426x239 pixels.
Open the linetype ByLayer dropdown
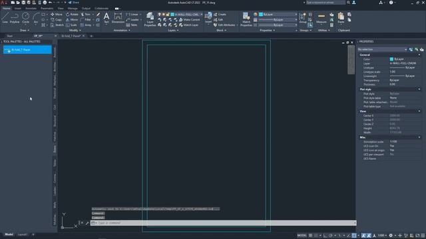(x=278, y=25)
